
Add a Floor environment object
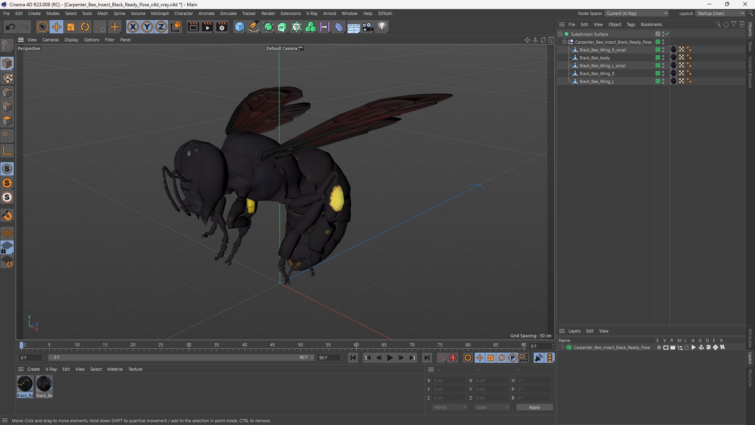pos(354,27)
